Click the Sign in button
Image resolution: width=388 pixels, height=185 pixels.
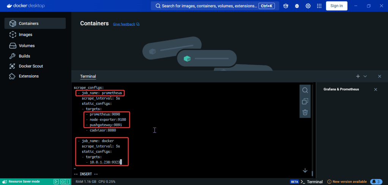pos(336,6)
